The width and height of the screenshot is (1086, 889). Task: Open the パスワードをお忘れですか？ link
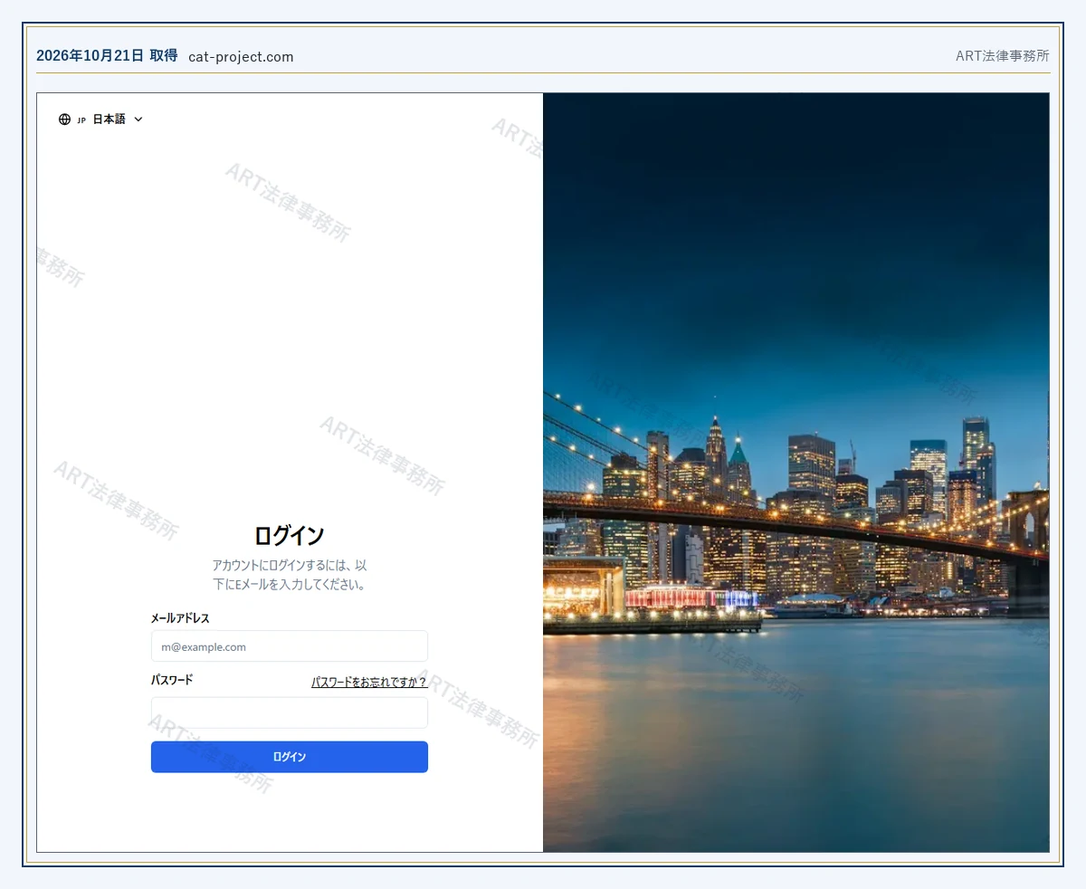369,682
